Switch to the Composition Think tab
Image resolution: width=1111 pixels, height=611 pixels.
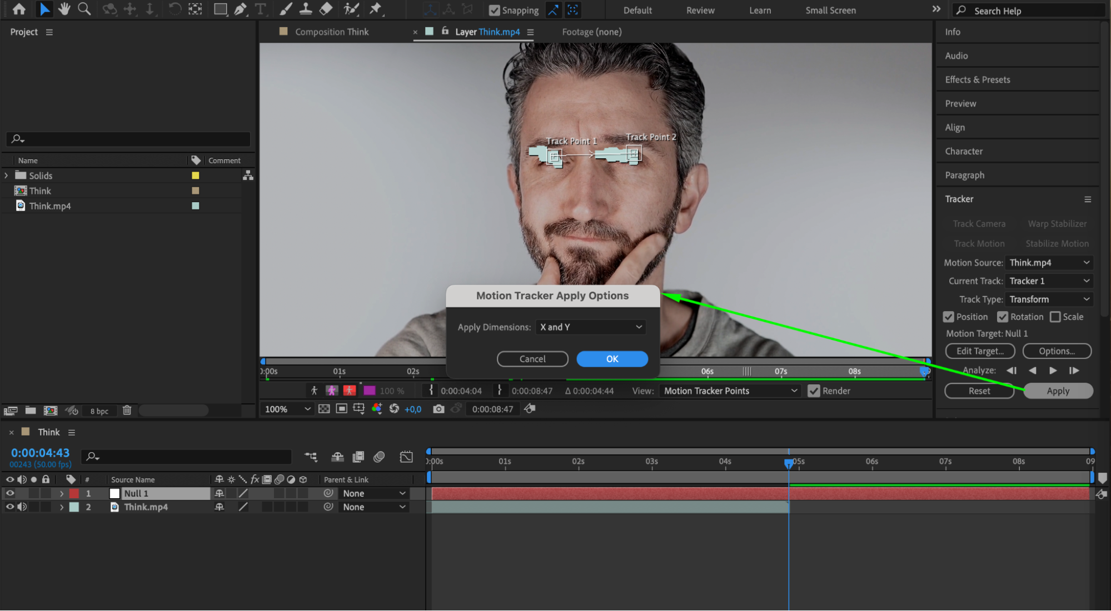pos(332,32)
